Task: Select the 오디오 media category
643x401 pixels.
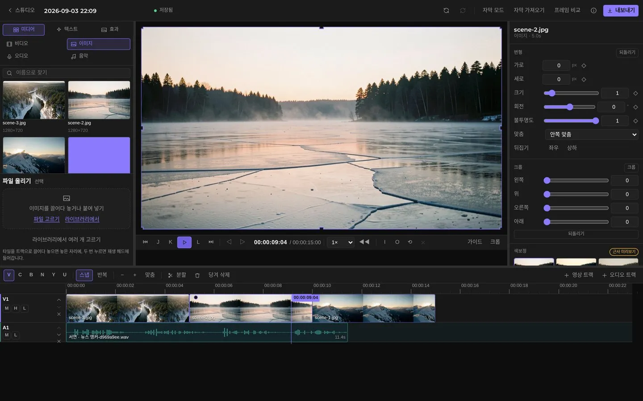Action: click(x=17, y=56)
